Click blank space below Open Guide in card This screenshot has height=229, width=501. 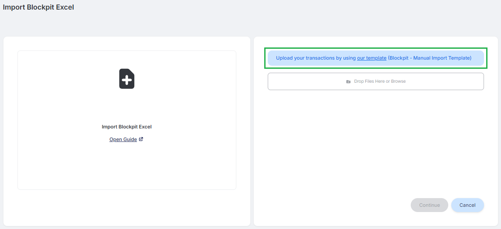(x=127, y=166)
